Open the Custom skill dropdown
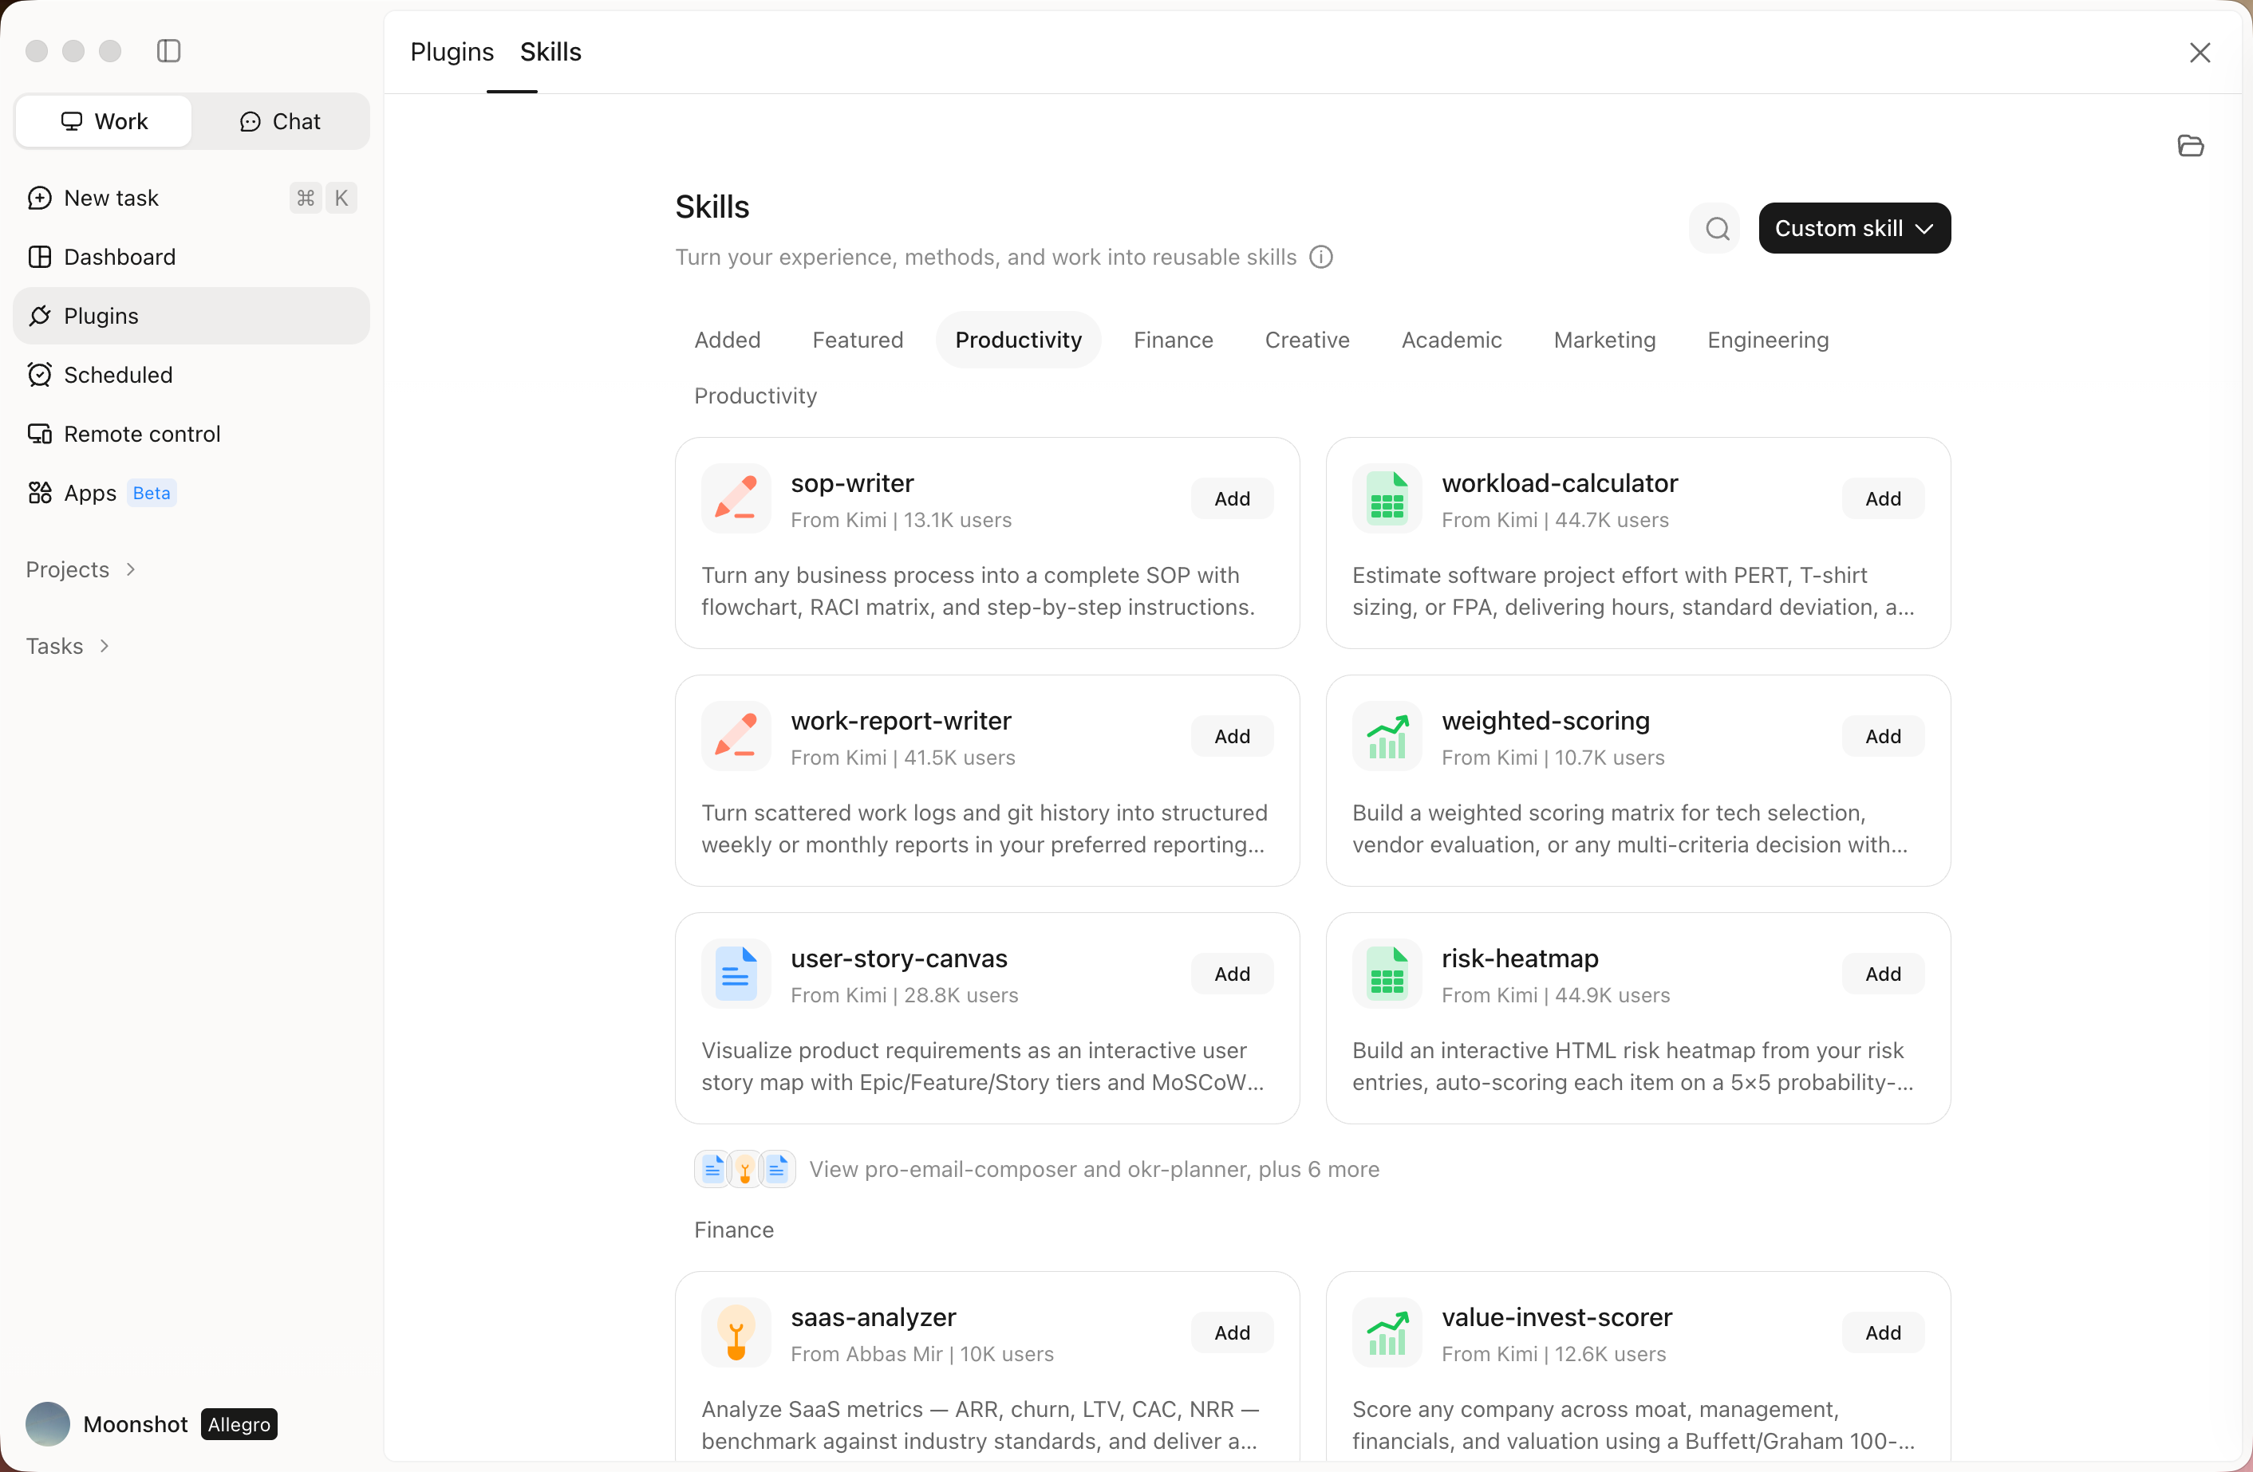Screen dimensions: 2253x1472 pos(1853,228)
